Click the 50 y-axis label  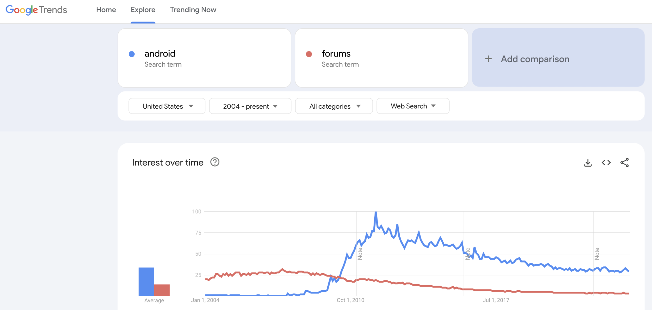click(x=198, y=254)
